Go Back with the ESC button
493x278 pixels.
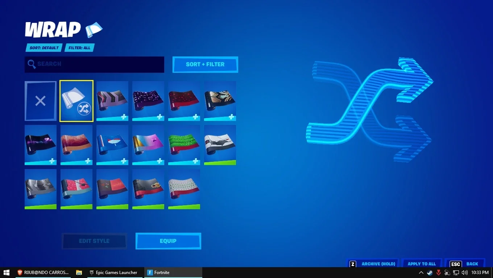pos(465,264)
